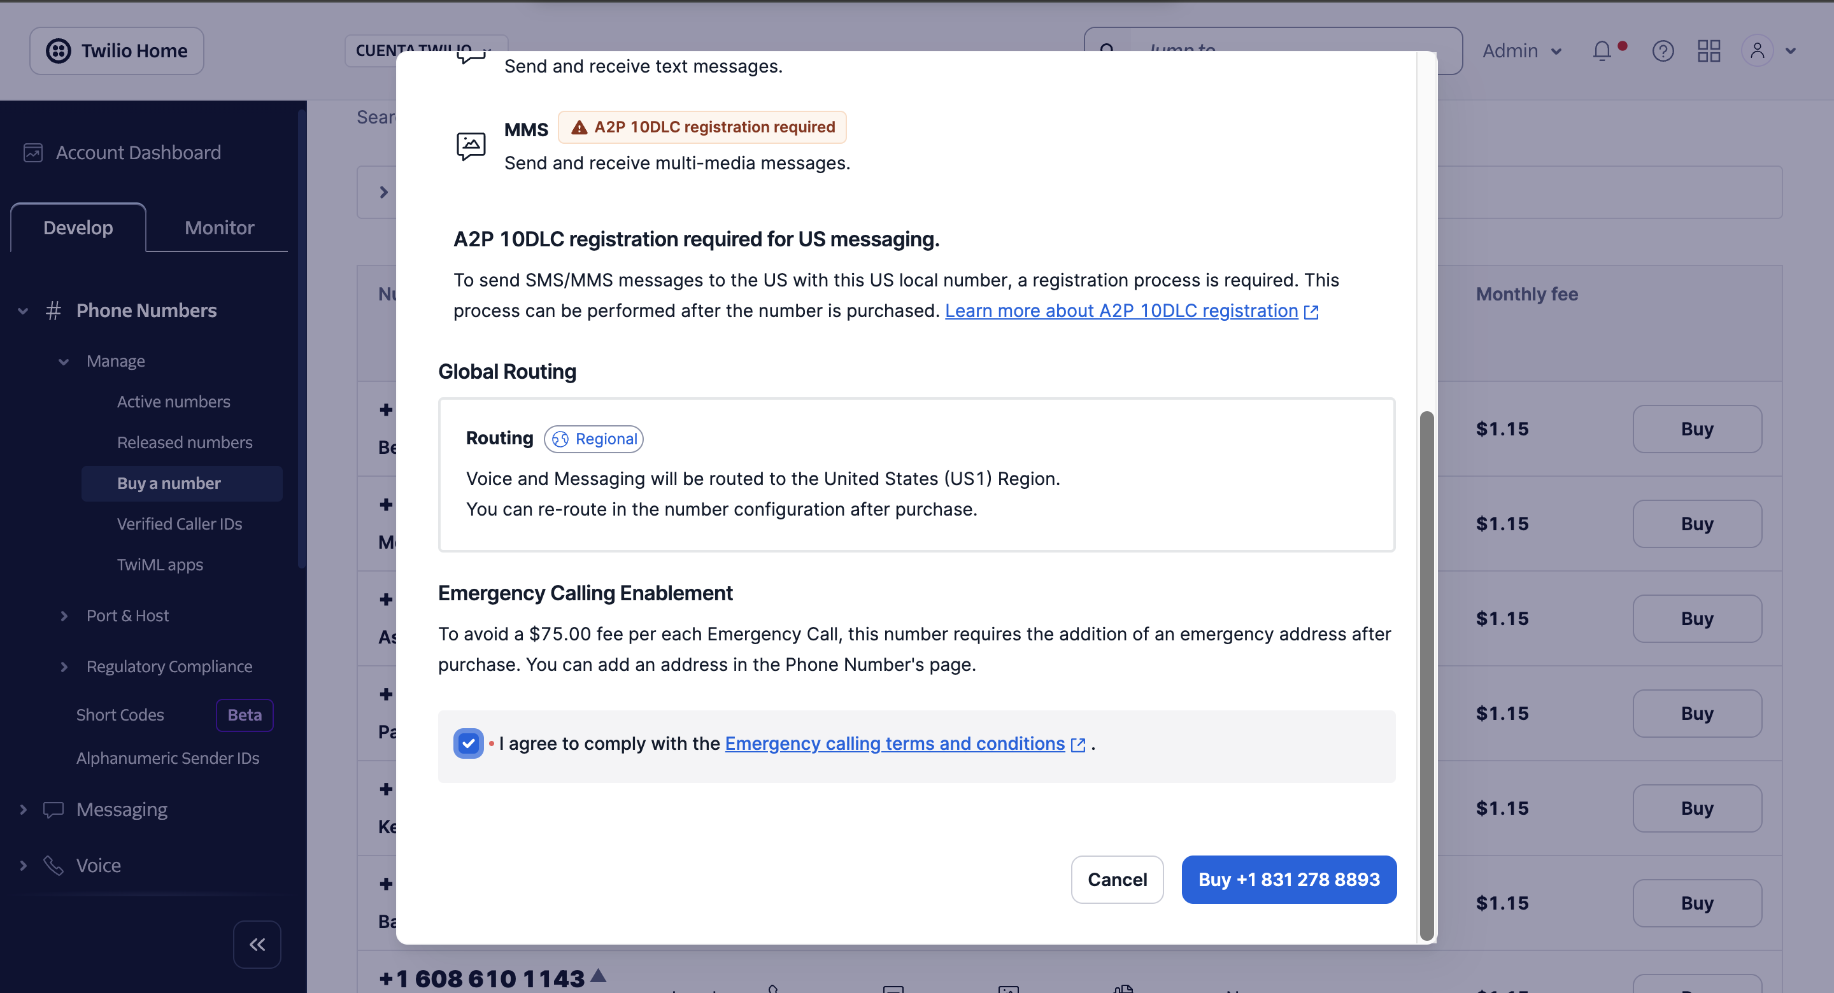Screen dimensions: 1834x993
Task: Click the dialog vertical scrollbar thumb
Action: [1426, 675]
